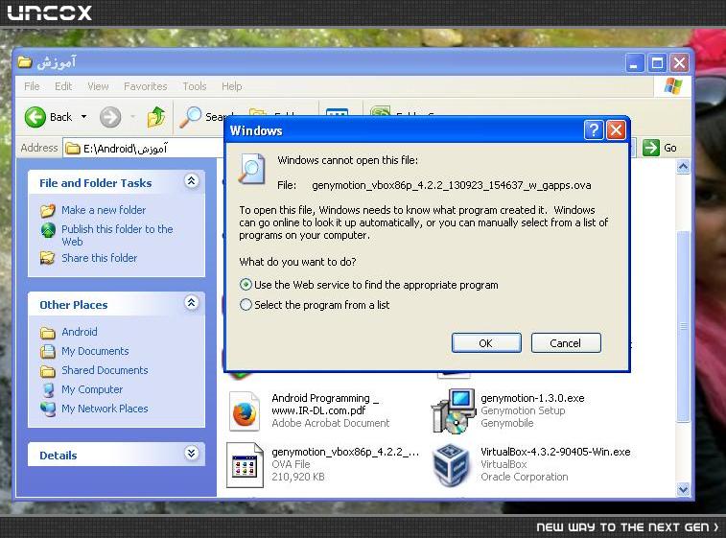This screenshot has width=726, height=538.
Task: Click the genymotion-1.3.0.exe file name
Action: (x=532, y=398)
